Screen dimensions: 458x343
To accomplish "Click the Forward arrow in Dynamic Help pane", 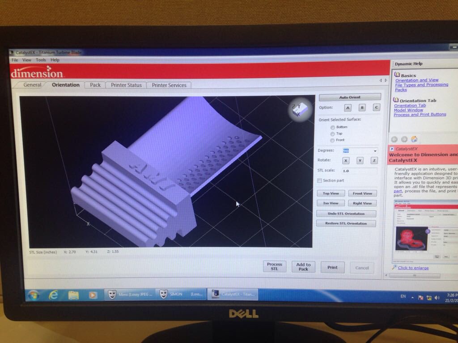I will pyautogui.click(x=404, y=139).
